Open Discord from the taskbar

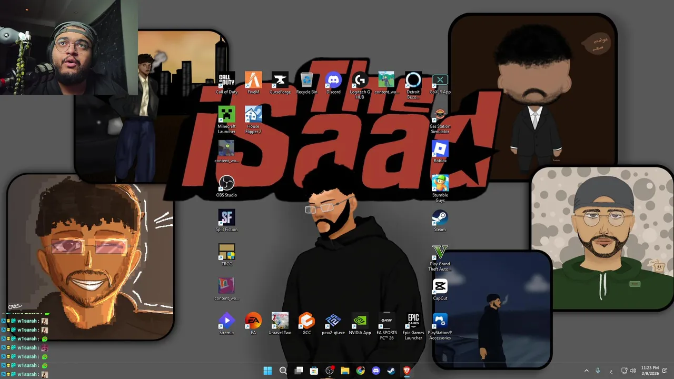pos(376,371)
